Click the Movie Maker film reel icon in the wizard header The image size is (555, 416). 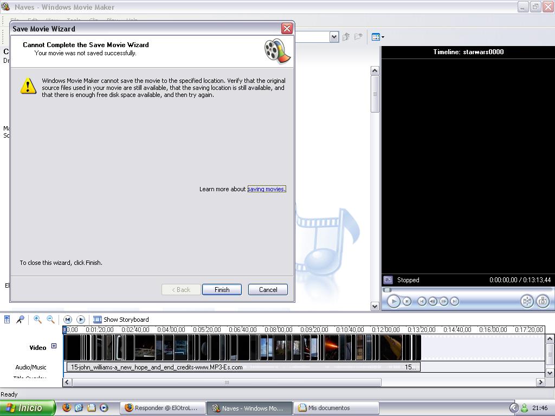pos(277,51)
